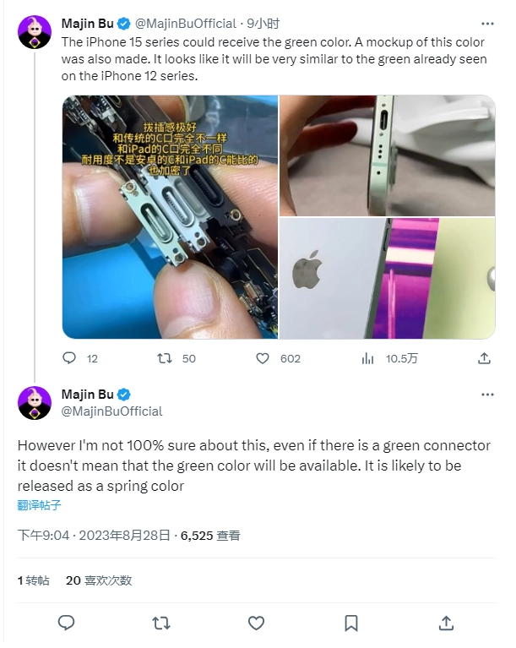This screenshot has height=648, width=516.
Task: Open Majin Bu avatar on second tweet
Action: point(35,403)
